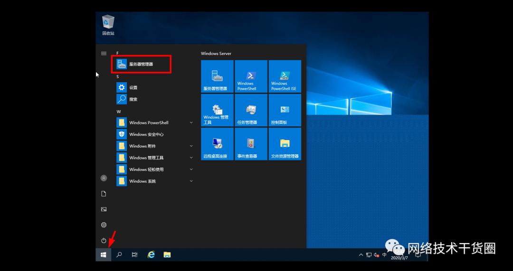Open Task View on the taskbar

click(x=134, y=255)
